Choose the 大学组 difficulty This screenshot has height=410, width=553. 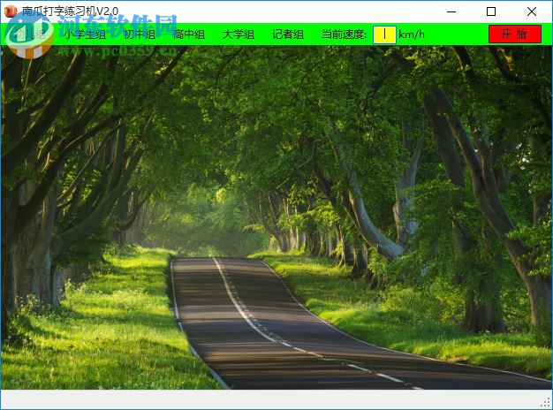239,34
